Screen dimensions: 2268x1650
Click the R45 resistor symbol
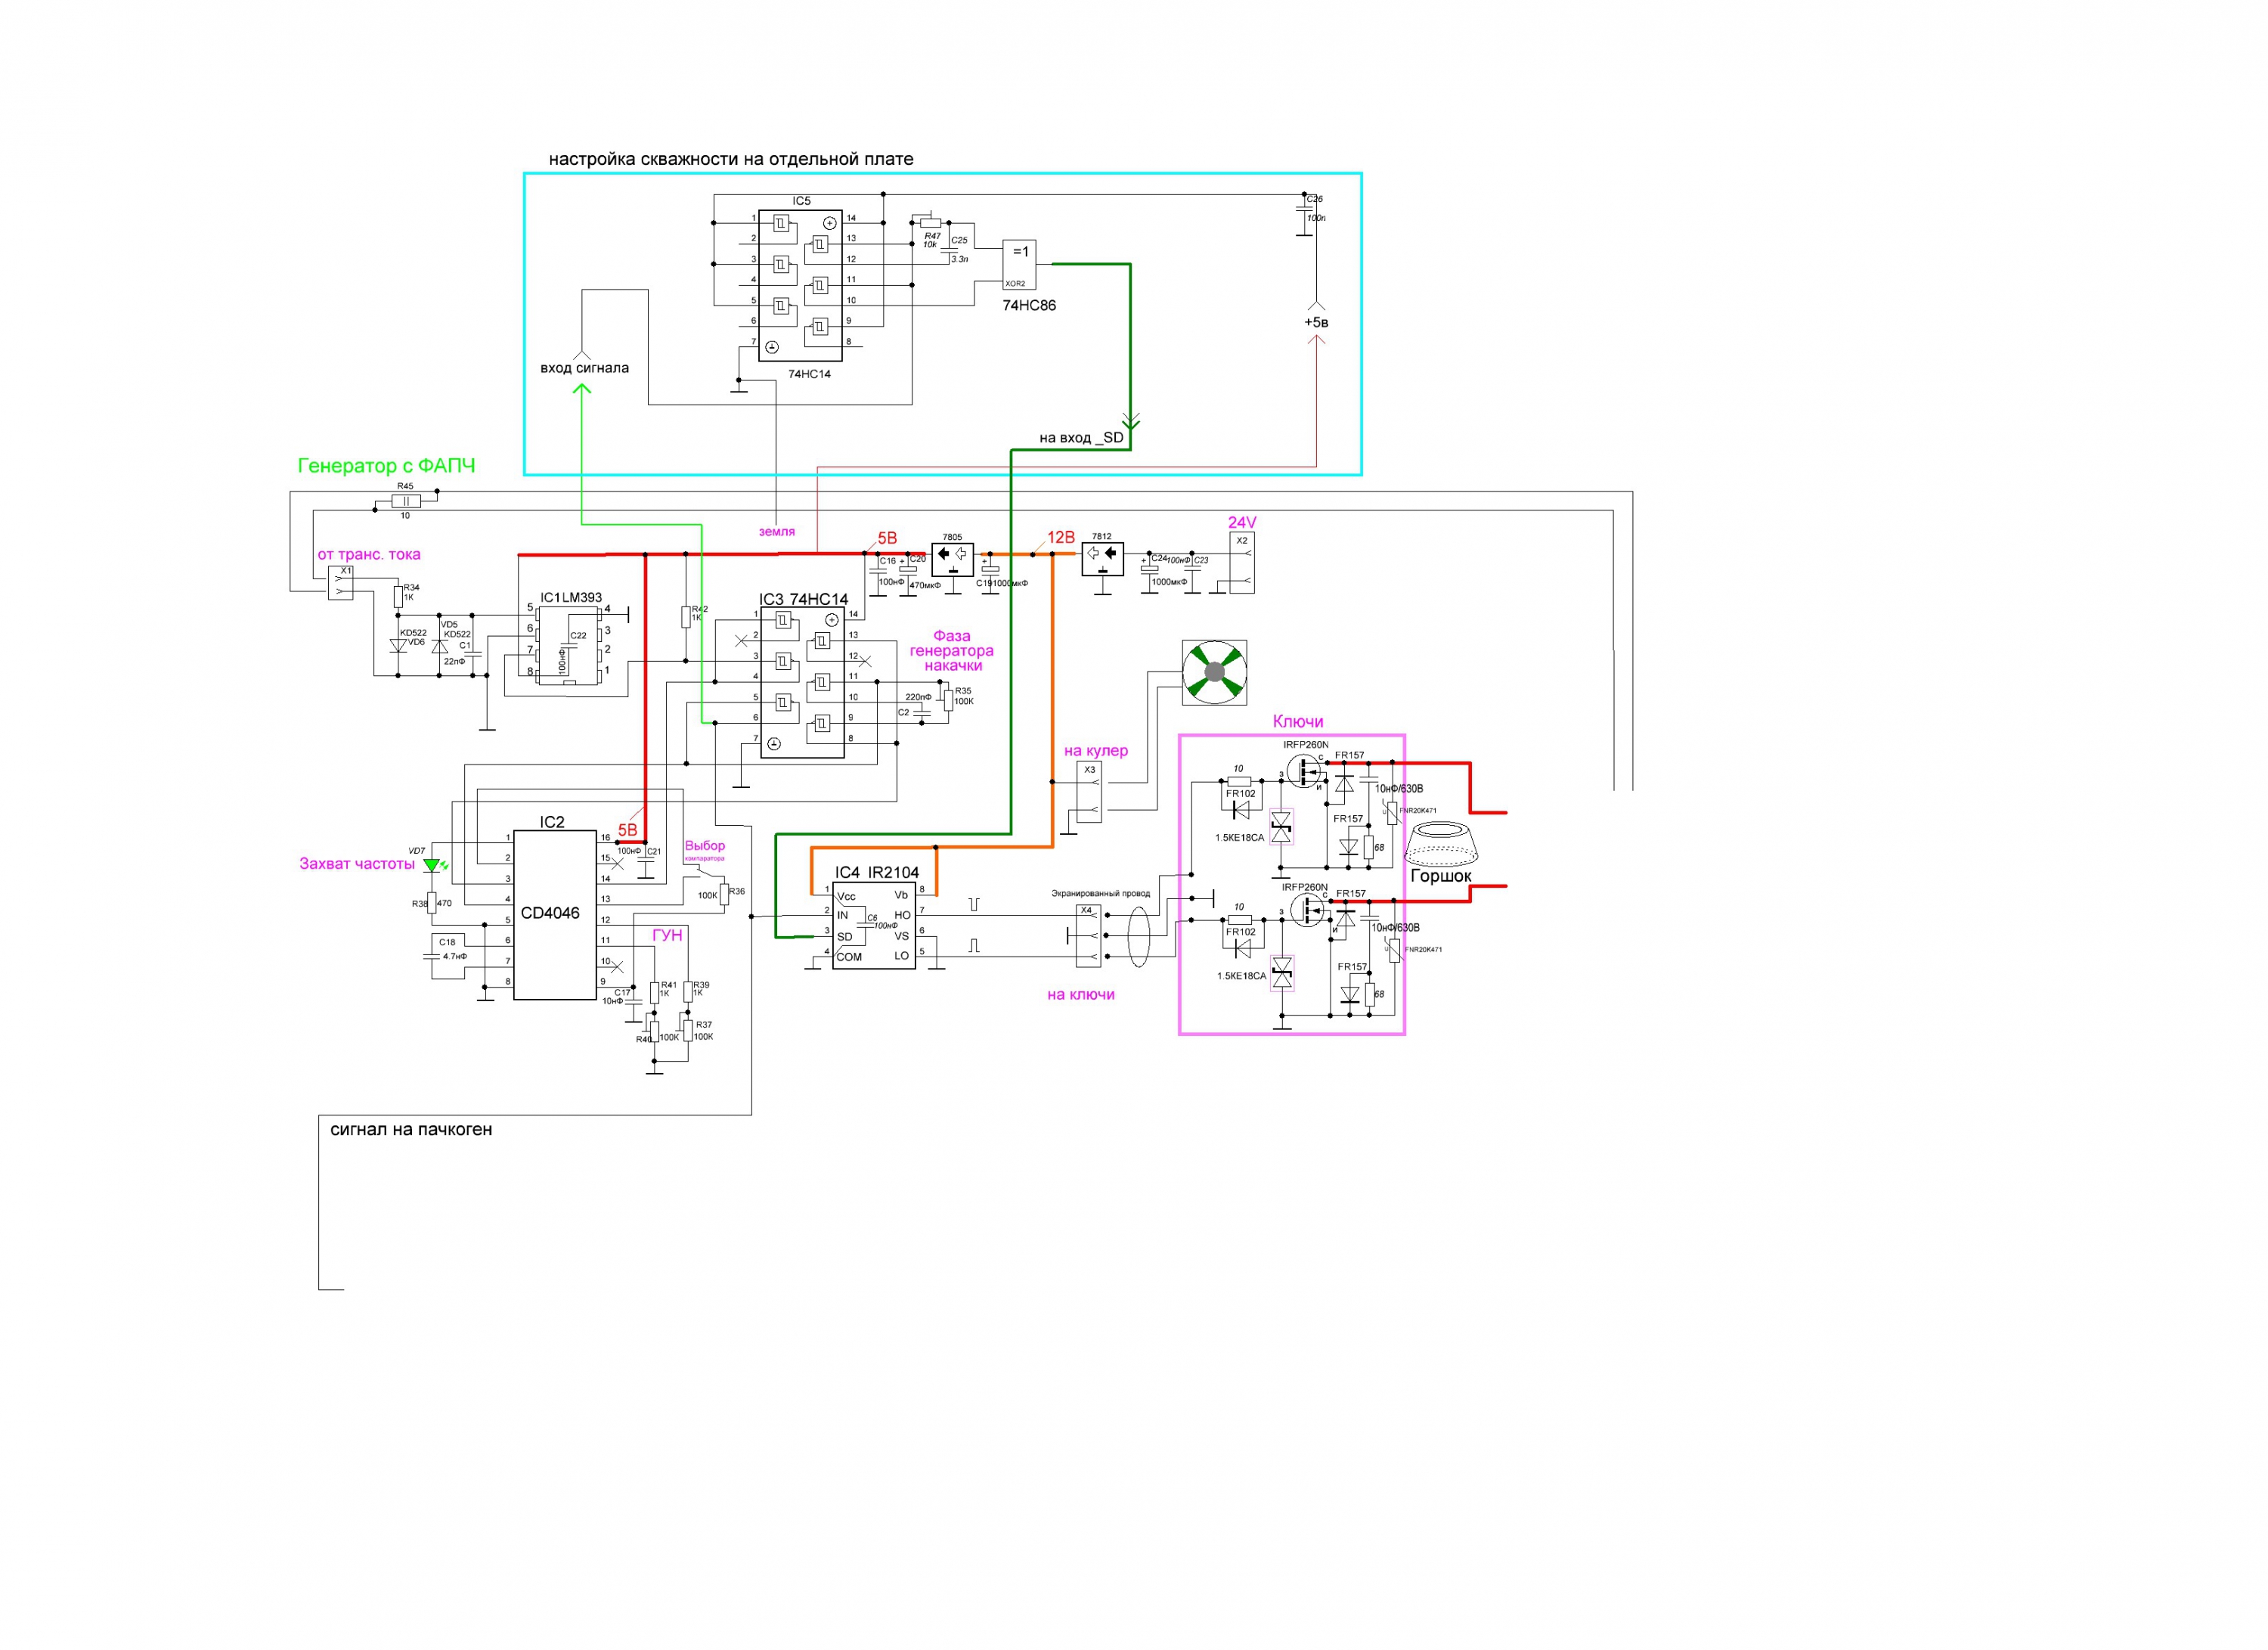tap(405, 500)
